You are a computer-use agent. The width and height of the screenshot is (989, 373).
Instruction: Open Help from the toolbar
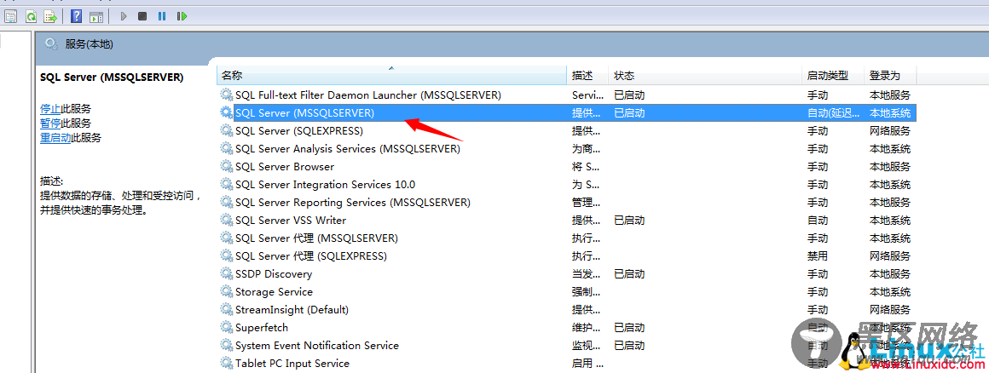pos(77,16)
